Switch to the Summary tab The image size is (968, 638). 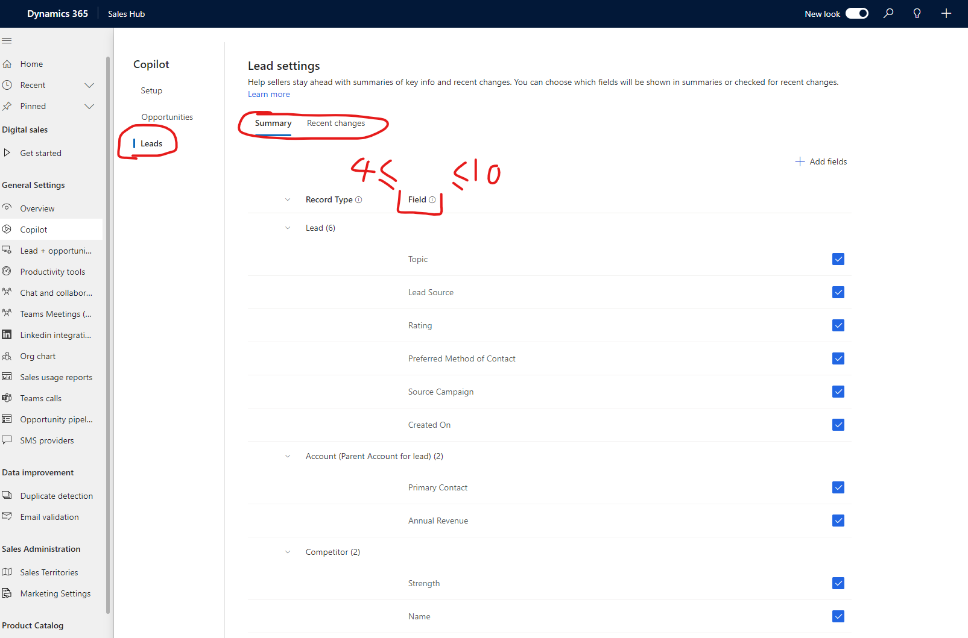tap(273, 124)
